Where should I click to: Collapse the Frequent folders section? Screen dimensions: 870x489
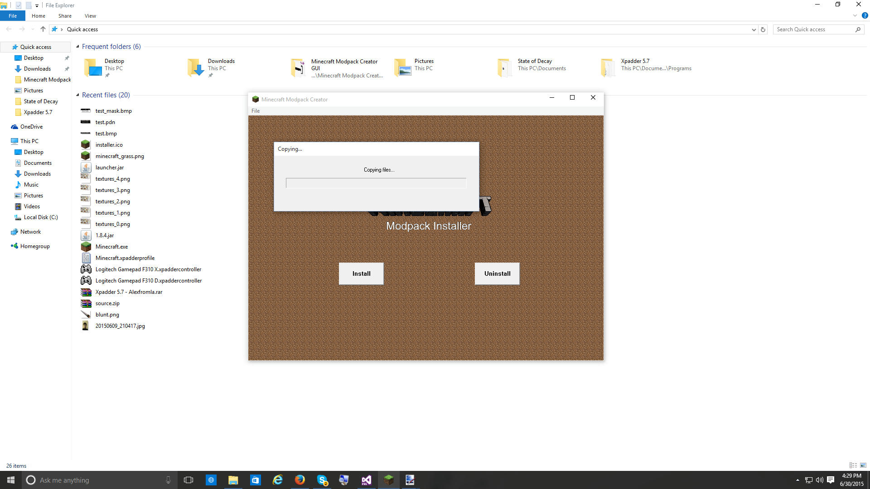pos(77,47)
